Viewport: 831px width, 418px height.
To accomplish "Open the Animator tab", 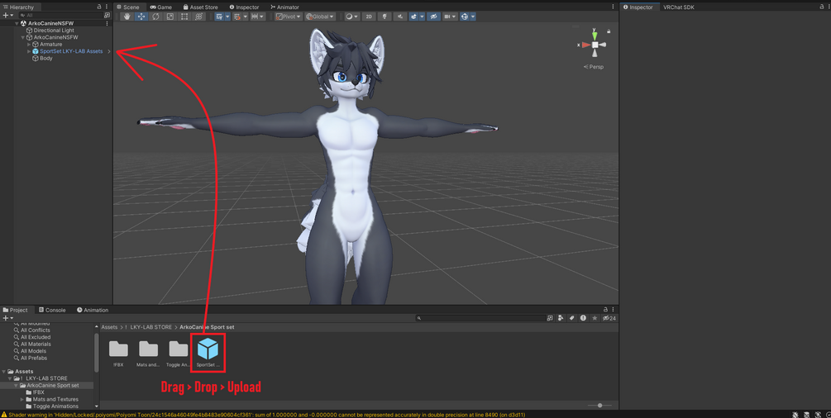I will pyautogui.click(x=284, y=7).
